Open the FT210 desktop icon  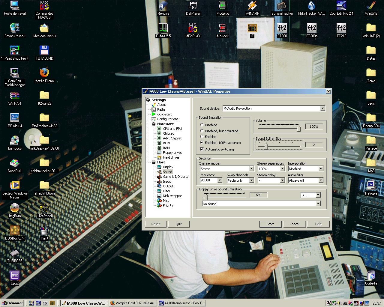click(341, 30)
